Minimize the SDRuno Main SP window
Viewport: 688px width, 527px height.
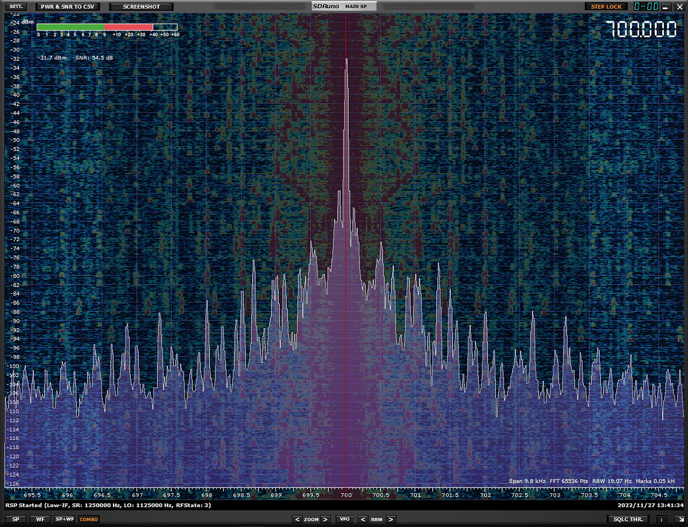(665, 7)
